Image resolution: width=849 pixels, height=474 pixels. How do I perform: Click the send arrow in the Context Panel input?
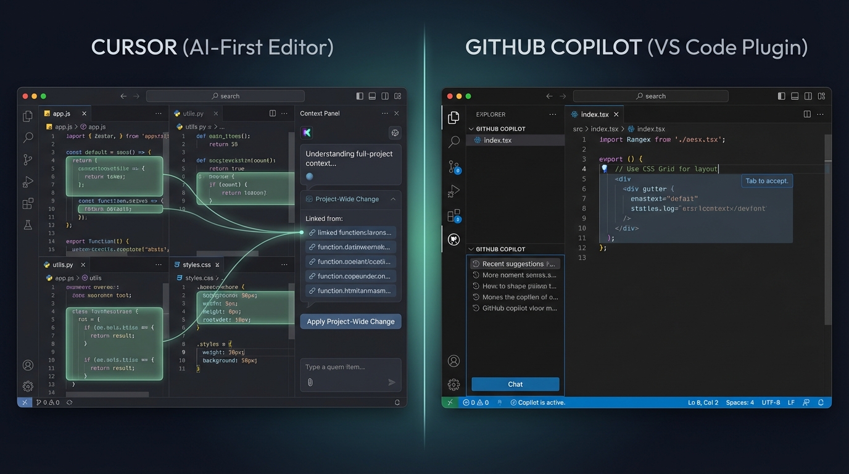click(391, 381)
